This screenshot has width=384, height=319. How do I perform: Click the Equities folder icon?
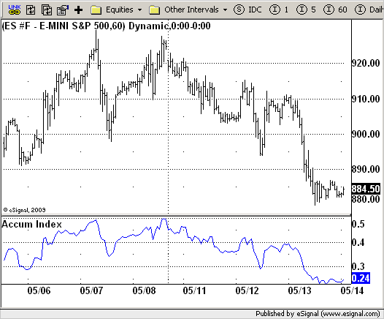point(96,10)
